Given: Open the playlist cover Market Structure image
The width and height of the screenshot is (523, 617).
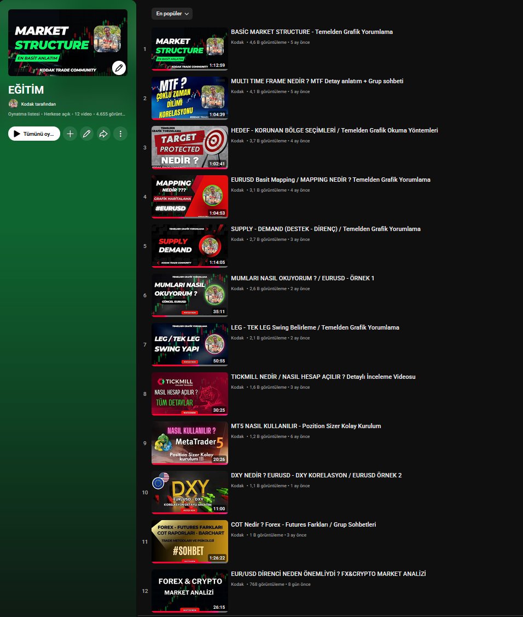Looking at the screenshot, I should [68, 43].
